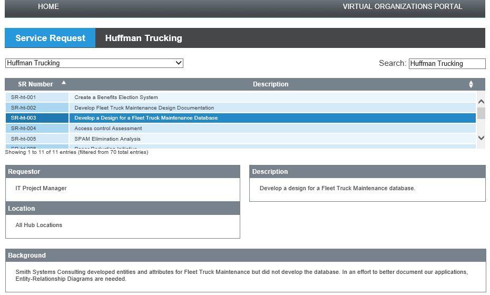Click the table's vertical scrollbar thumb
Viewport: 490px width, 295px height.
[x=481, y=113]
